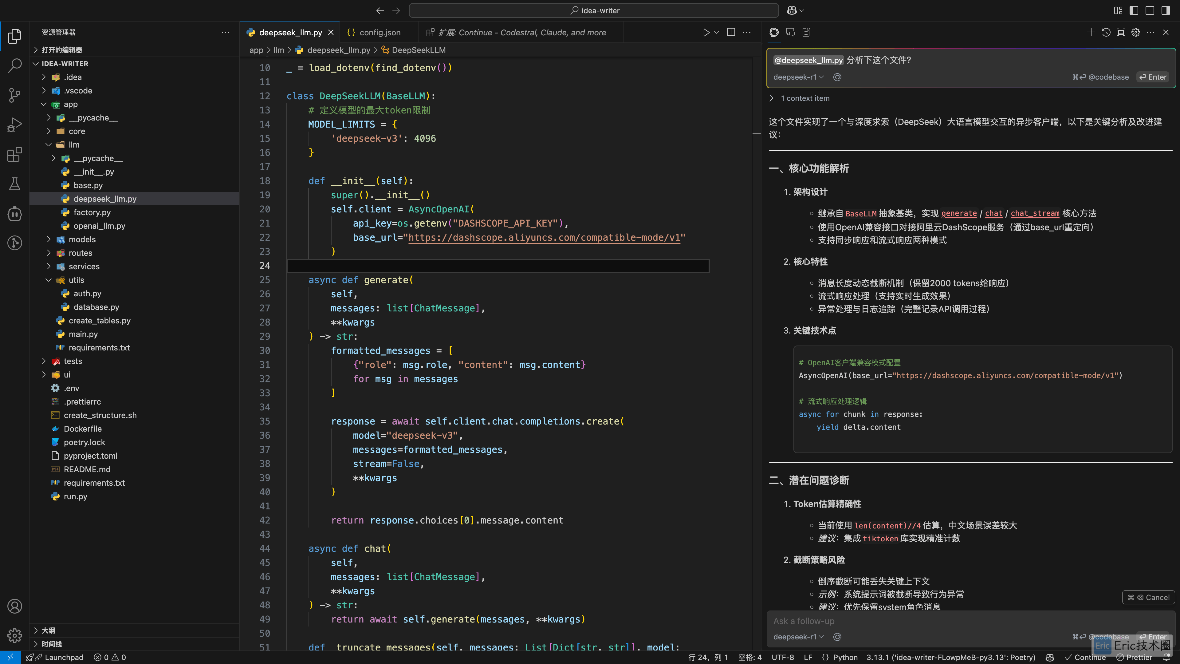Open Copilot menu next to search bar

coord(795,10)
